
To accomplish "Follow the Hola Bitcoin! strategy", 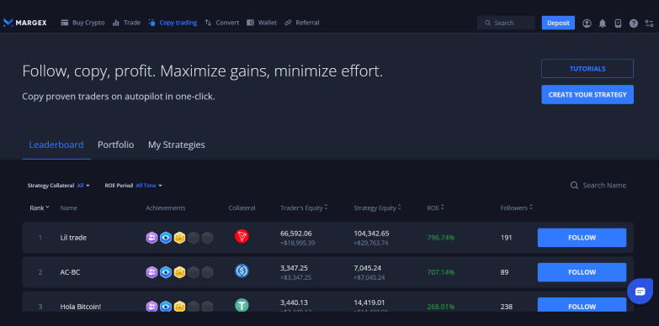I will point(582,305).
